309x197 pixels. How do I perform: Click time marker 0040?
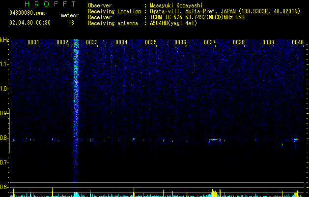[298, 42]
